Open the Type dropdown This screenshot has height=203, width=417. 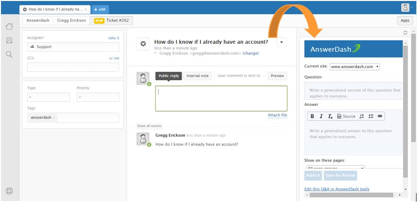pos(48,97)
